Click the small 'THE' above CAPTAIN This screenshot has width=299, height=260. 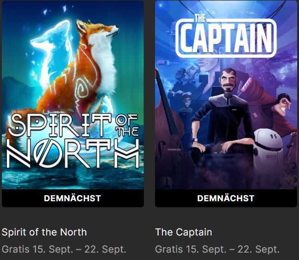[200, 19]
